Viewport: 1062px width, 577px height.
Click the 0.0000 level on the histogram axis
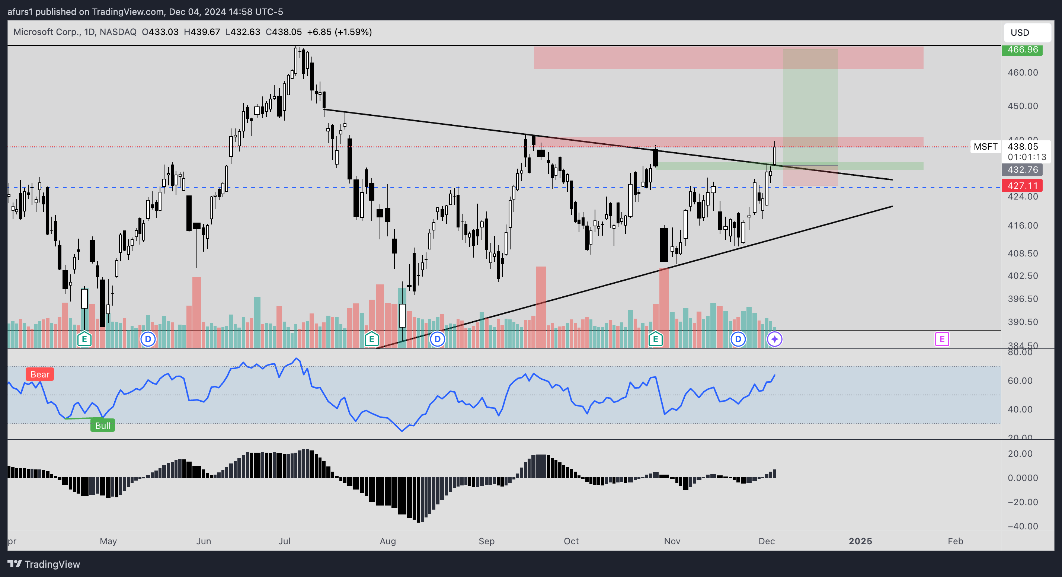click(1023, 478)
